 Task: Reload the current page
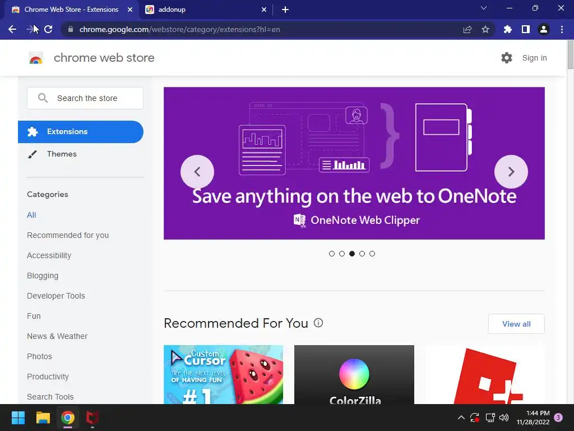click(48, 29)
